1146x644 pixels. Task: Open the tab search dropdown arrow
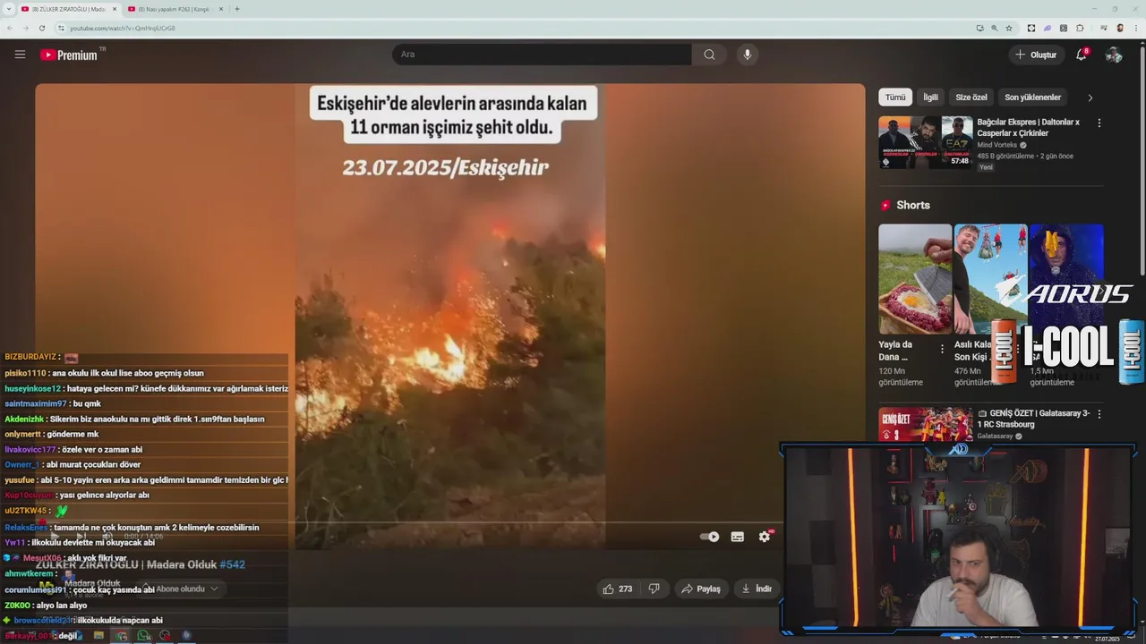pos(7,9)
